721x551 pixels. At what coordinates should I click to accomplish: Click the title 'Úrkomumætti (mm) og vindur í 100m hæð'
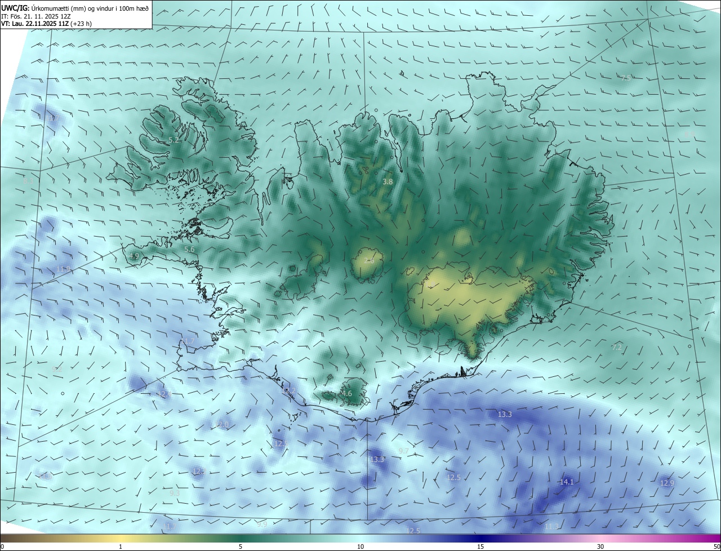[x=90, y=8]
